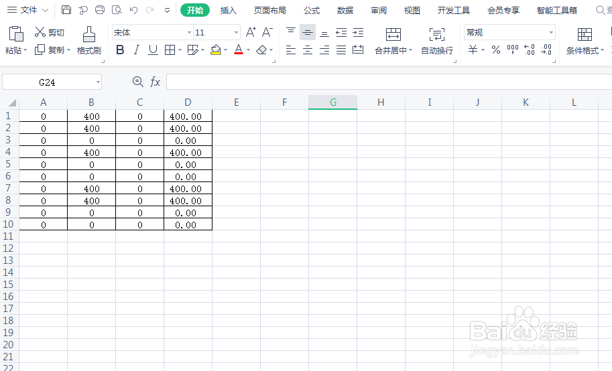Open Print Preview icon

point(117,10)
